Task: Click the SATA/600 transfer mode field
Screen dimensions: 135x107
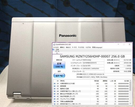Action: pos(94,69)
